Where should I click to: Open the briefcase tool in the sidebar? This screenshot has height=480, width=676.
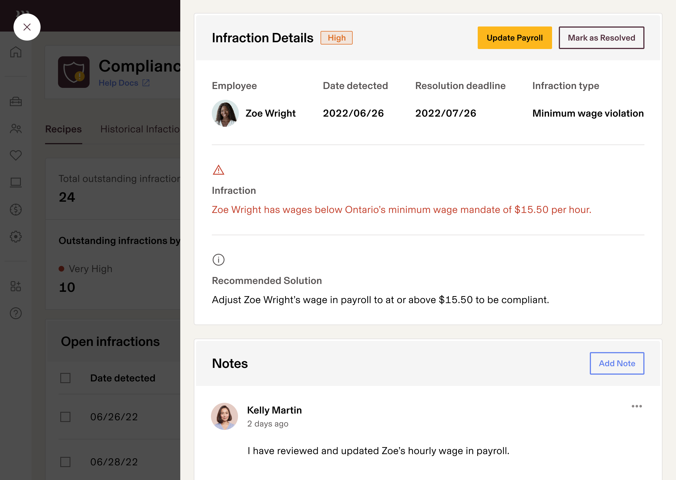tap(16, 102)
